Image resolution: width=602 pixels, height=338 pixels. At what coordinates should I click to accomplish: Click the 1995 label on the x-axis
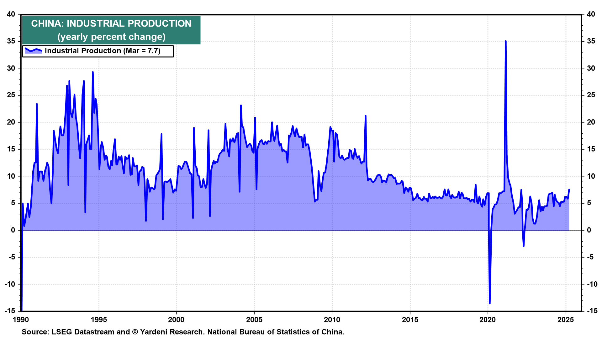(99, 320)
